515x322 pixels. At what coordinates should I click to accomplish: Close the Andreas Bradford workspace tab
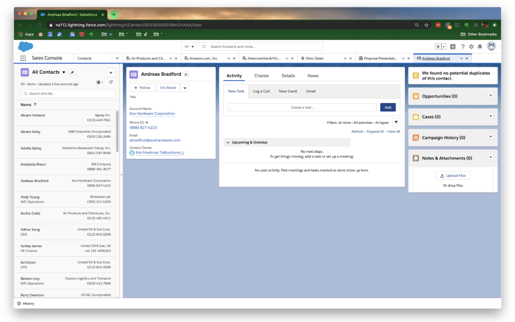(x=466, y=58)
